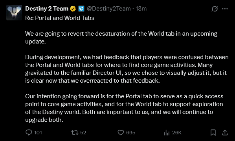Open the @Destiny2Team handle link
The height and width of the screenshot is (141, 235).
click(108, 9)
